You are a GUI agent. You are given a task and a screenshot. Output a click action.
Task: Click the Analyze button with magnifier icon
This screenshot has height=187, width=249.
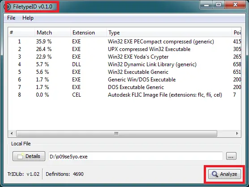tap(224, 174)
